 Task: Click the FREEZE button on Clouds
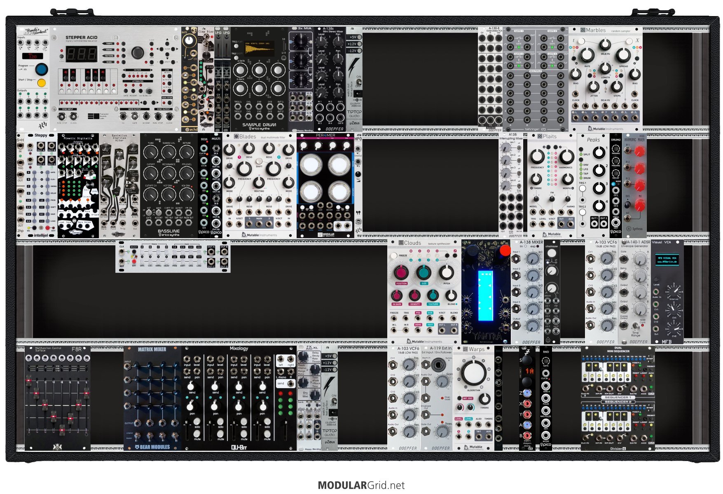[394, 256]
